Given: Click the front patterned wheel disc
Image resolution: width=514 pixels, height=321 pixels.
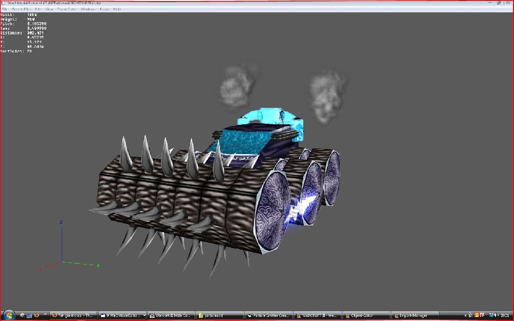Looking at the screenshot, I should tap(273, 212).
